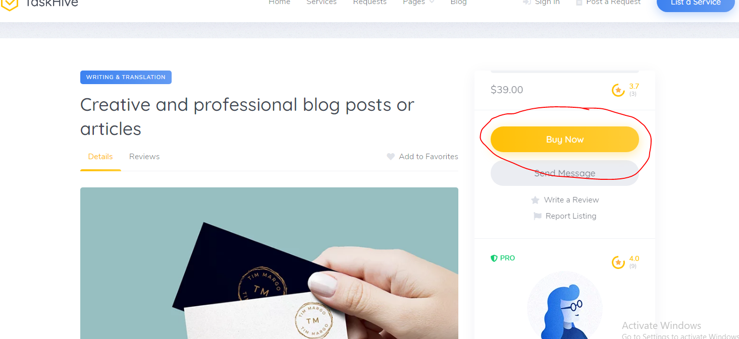Screen dimensions: 739x339
Task: Click the TaskHive hexagon logo icon
Action: 9,4
